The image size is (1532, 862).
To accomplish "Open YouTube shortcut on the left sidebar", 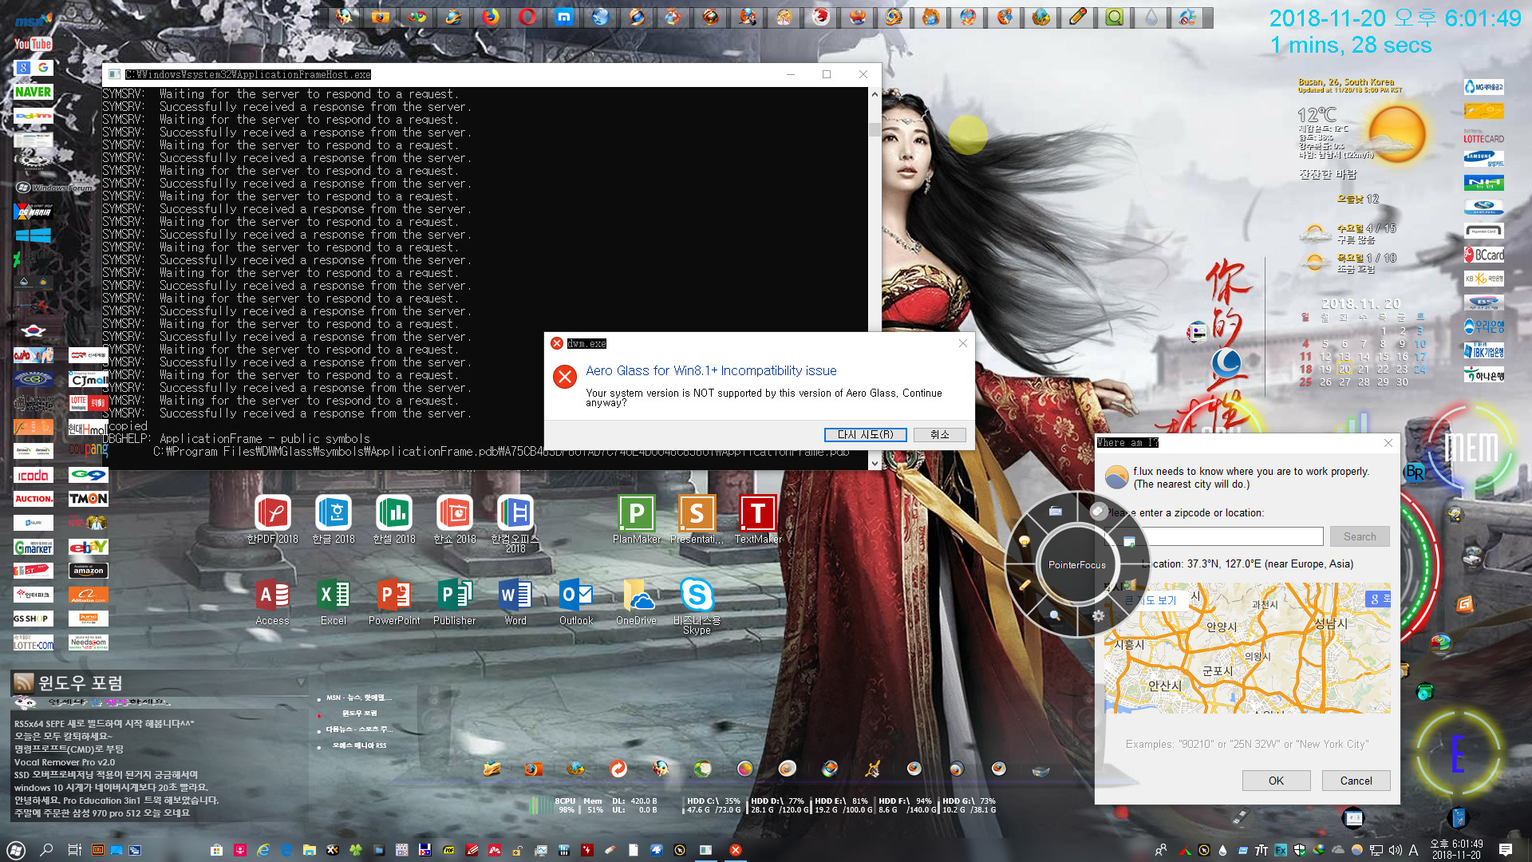I will (33, 44).
